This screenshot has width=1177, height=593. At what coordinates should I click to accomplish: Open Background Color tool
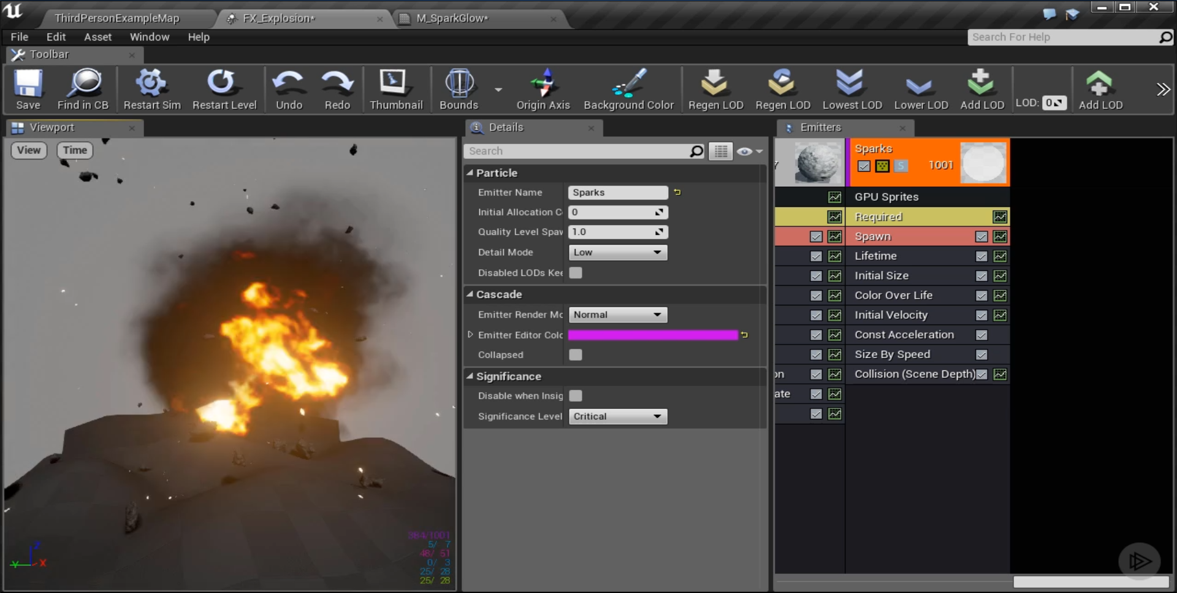click(628, 90)
